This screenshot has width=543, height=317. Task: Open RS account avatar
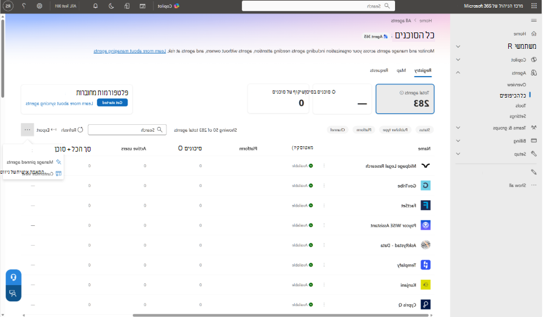8,6
